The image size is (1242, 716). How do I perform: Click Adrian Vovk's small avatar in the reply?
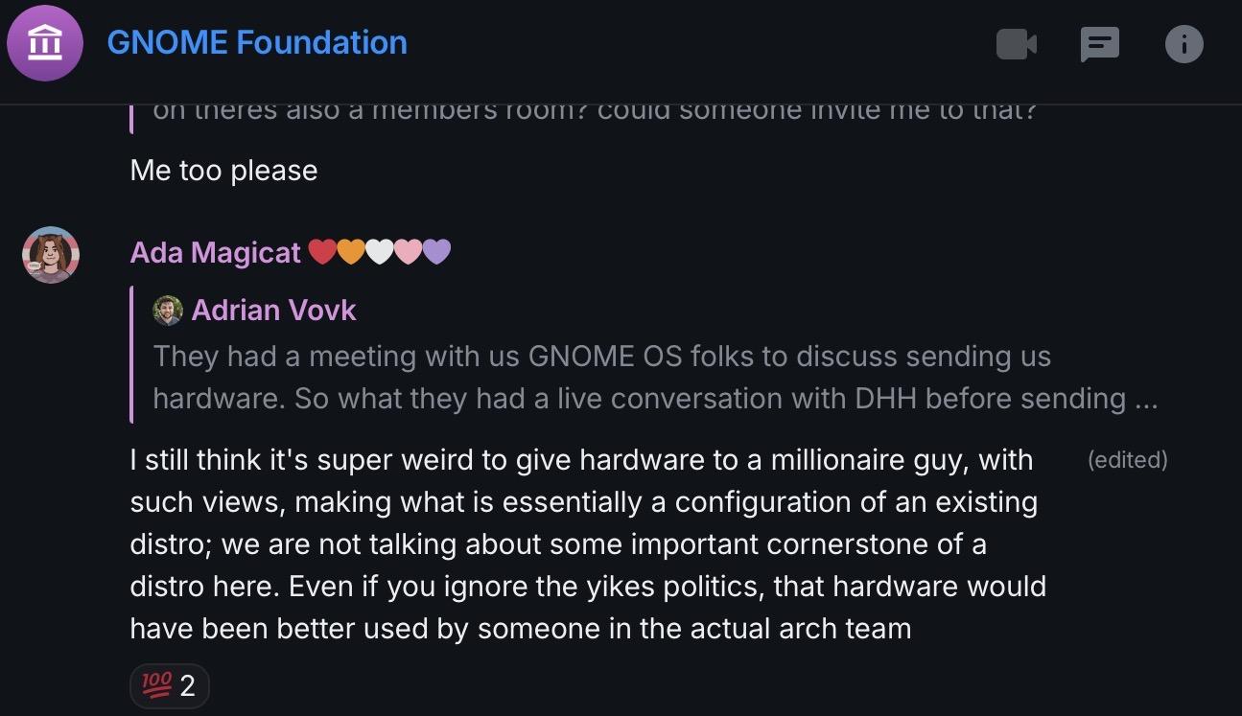[x=168, y=311]
